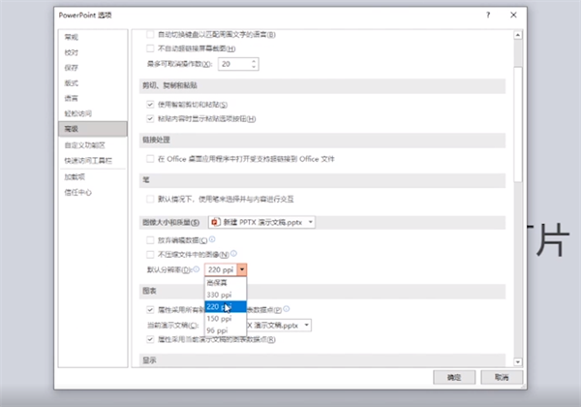Screen dimensions: 581x407
Task: Click the undo count field showing 20
Action: (234, 64)
